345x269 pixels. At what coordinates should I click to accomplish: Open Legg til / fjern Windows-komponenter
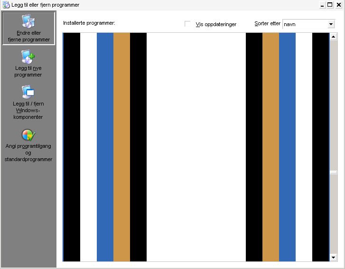(28, 102)
